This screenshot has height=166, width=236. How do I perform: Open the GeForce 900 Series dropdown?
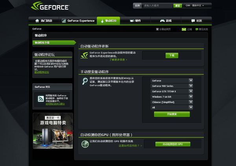point(171,86)
